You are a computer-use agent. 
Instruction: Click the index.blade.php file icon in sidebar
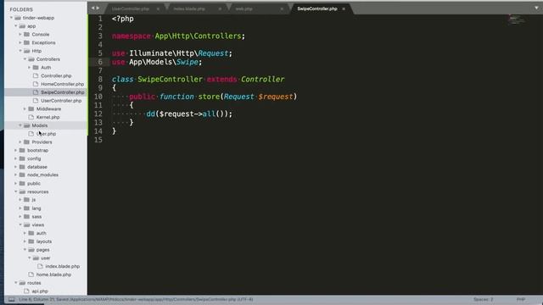click(x=40, y=266)
